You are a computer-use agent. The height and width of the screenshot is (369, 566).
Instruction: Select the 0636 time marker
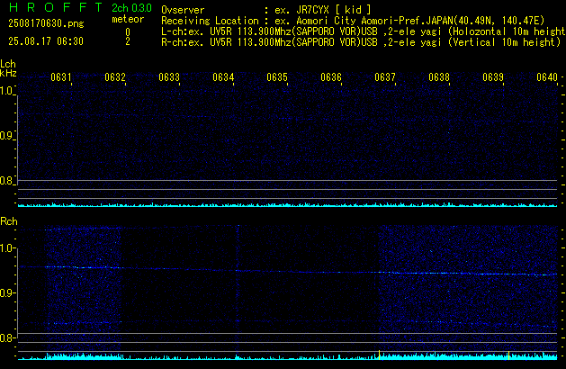tap(331, 77)
